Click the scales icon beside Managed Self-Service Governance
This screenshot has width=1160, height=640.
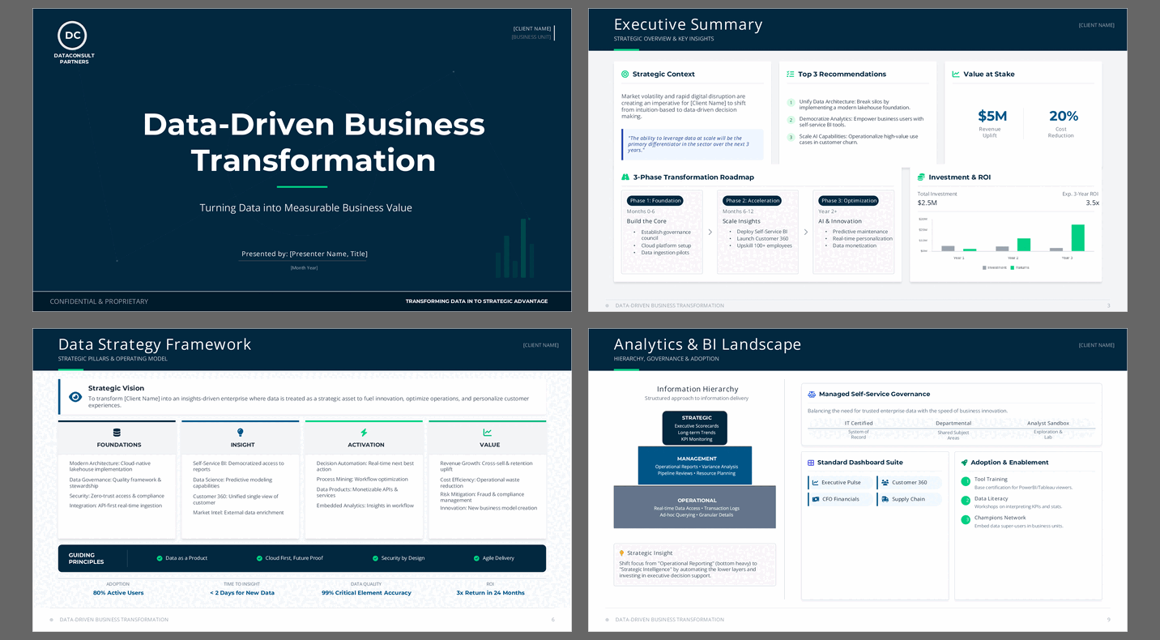click(x=812, y=395)
